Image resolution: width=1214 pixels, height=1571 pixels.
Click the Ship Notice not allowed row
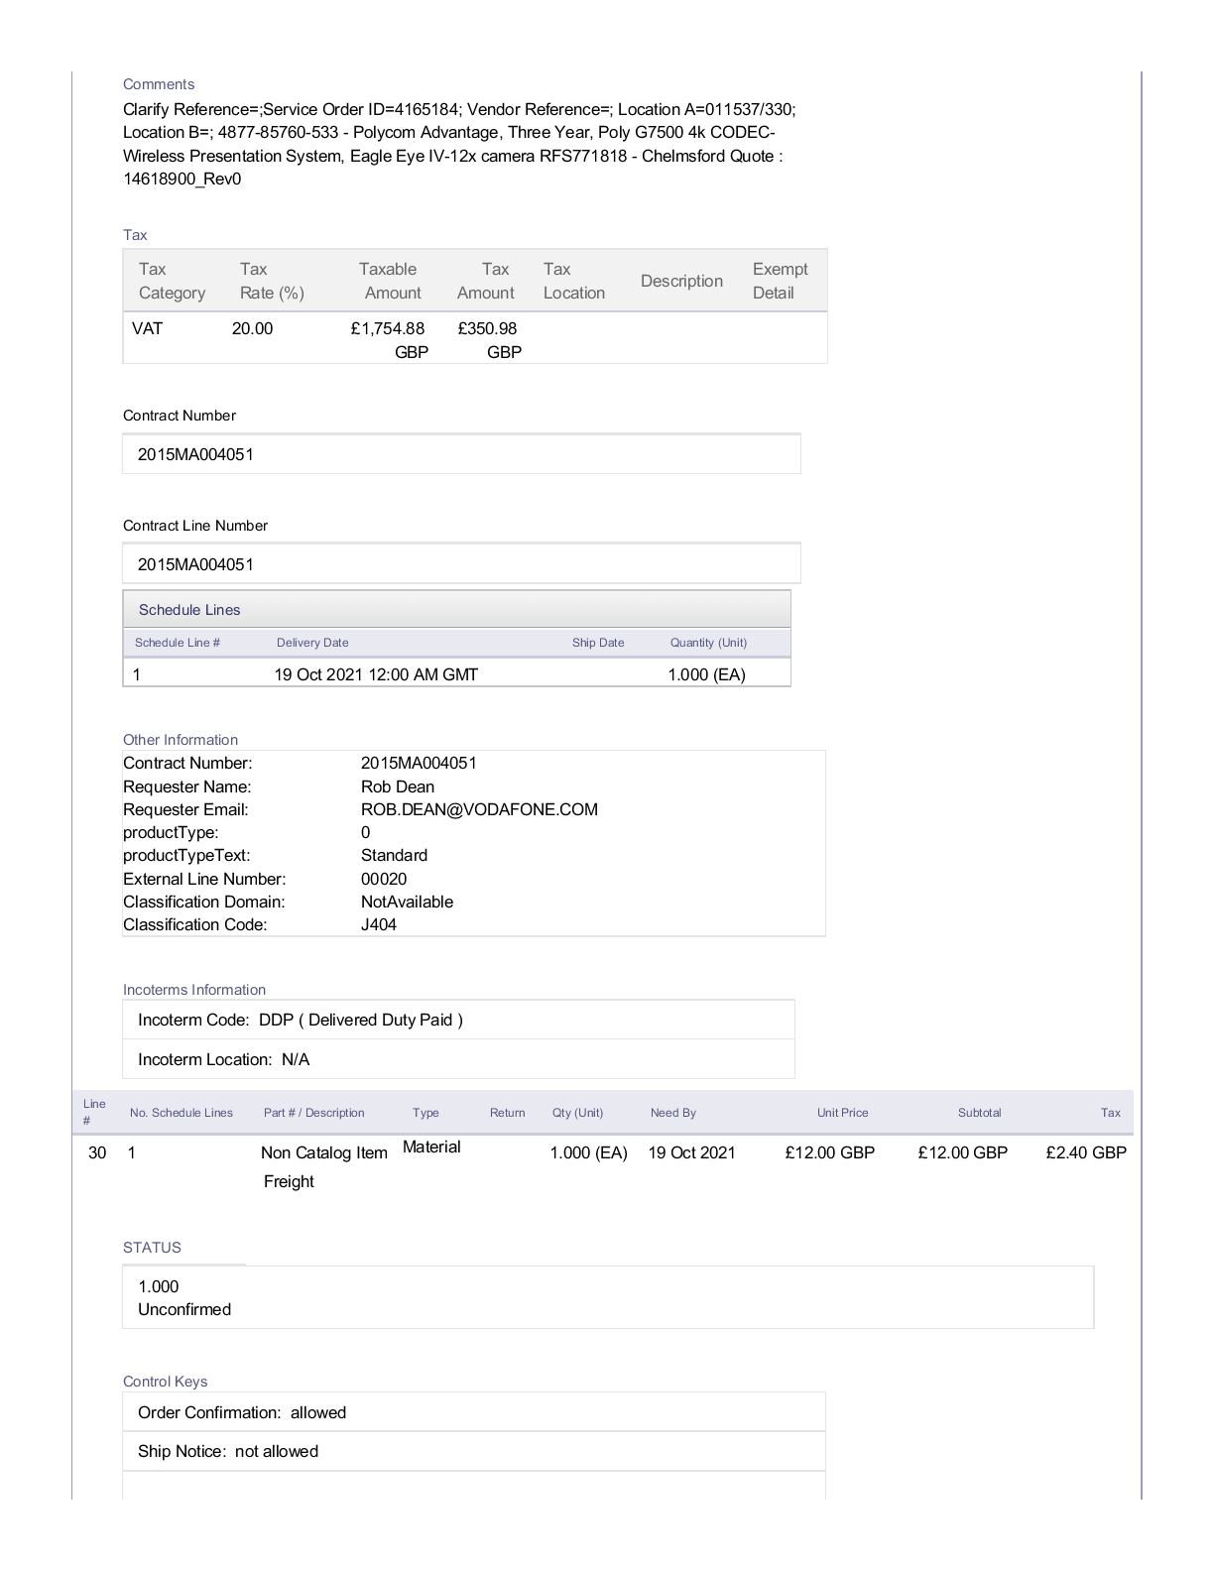click(x=473, y=1451)
